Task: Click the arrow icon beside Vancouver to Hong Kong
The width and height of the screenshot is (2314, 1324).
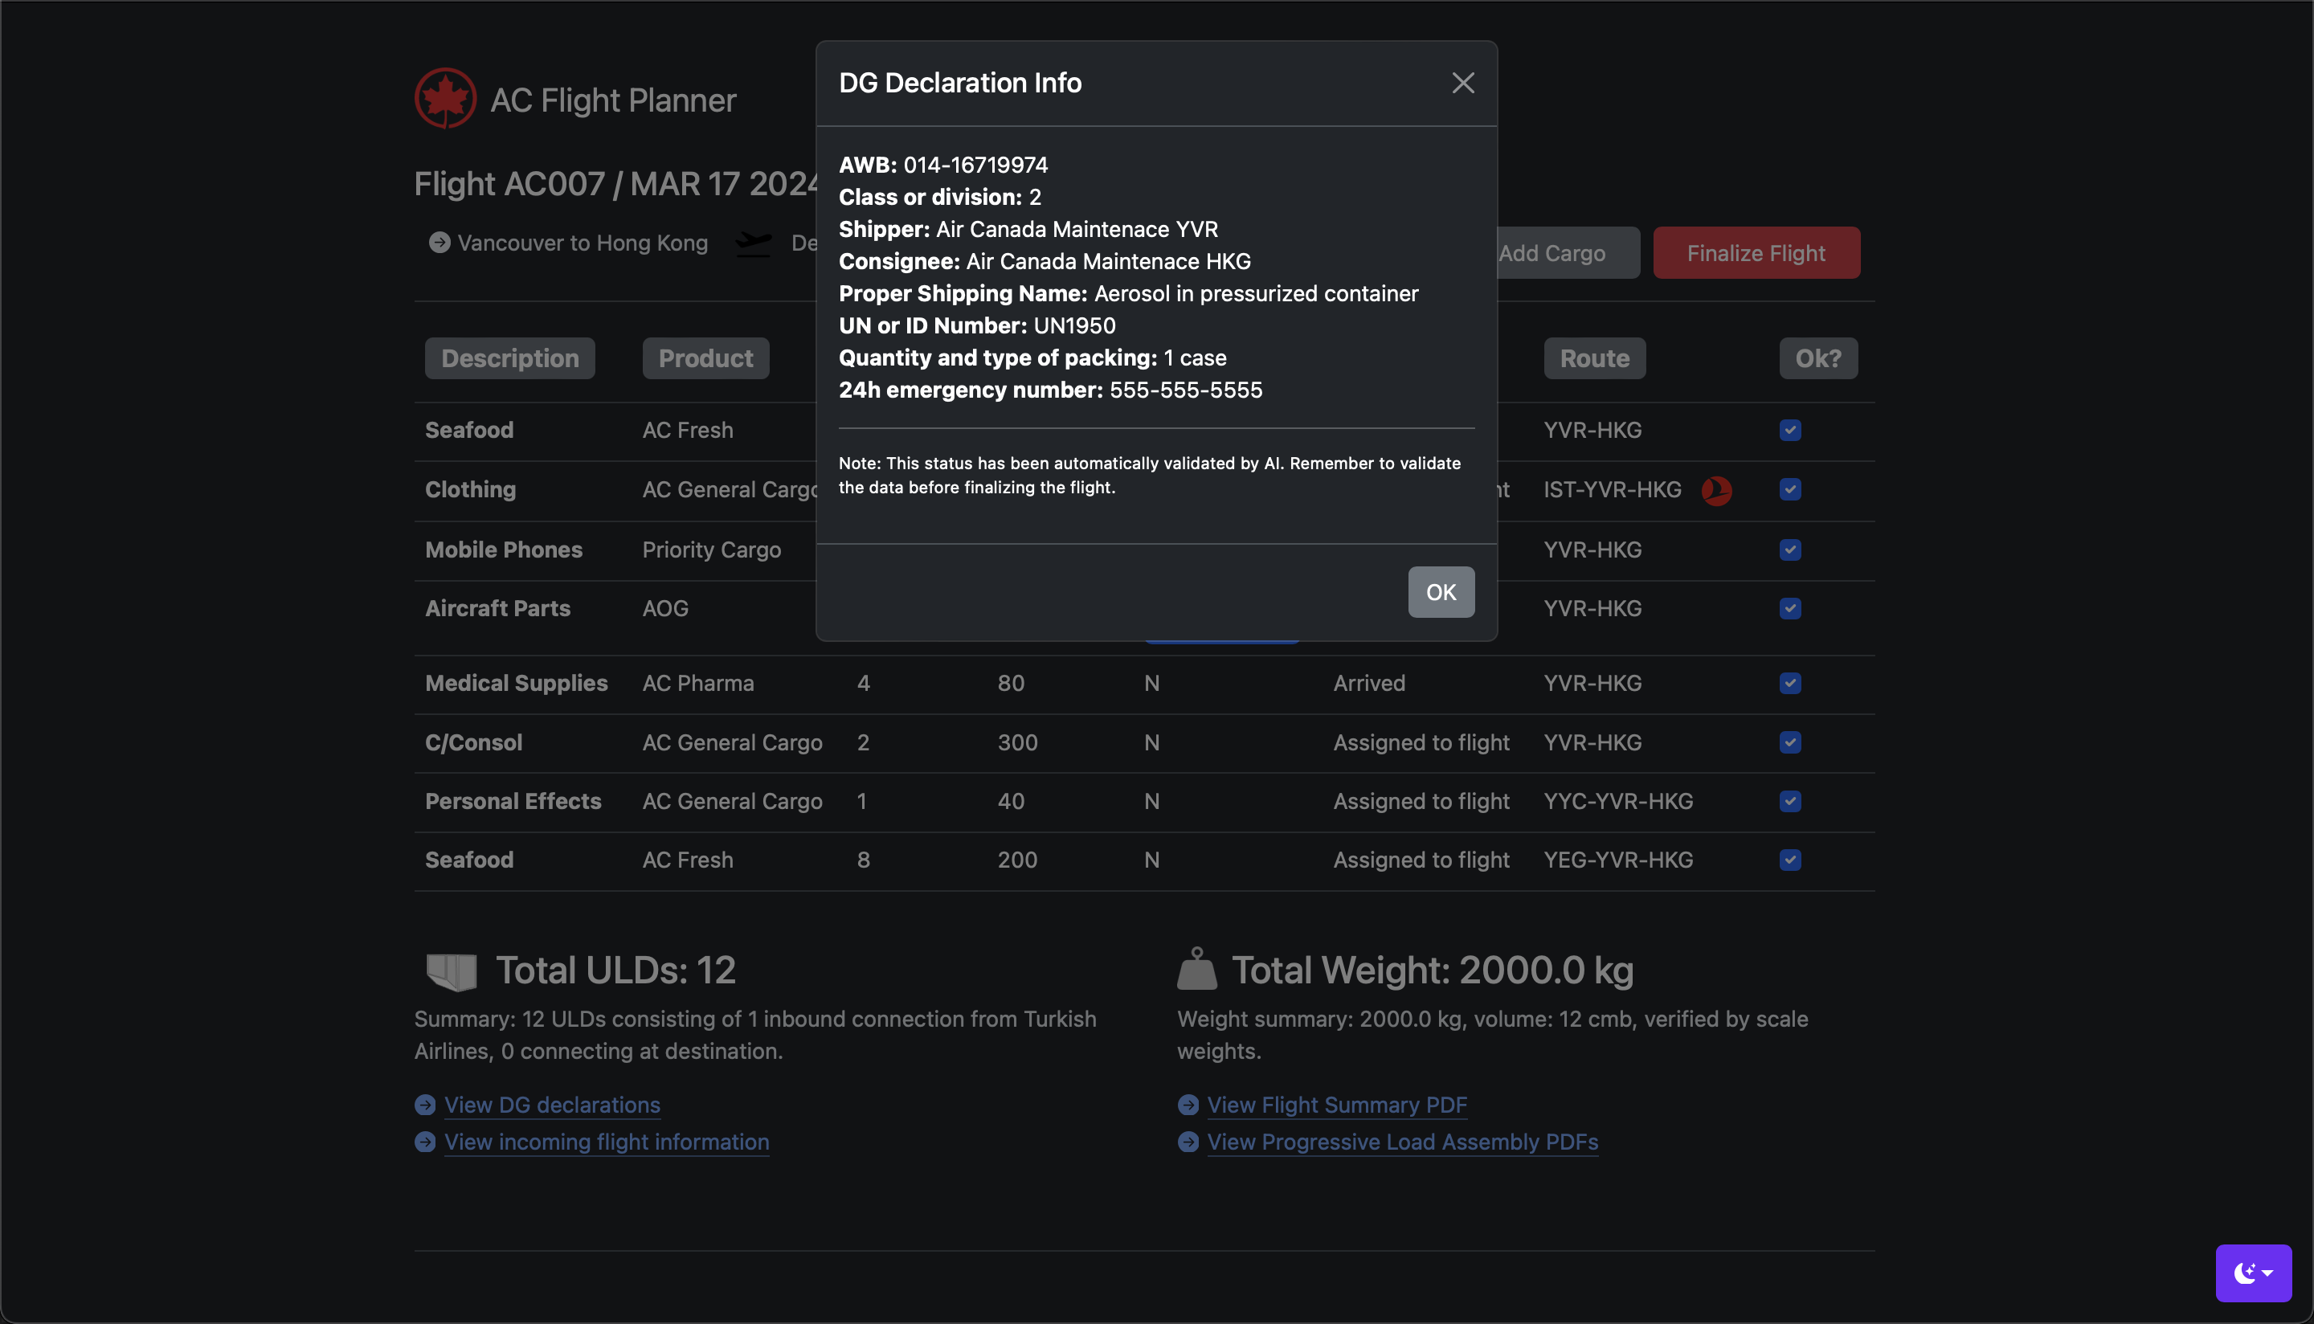Action: click(x=439, y=243)
